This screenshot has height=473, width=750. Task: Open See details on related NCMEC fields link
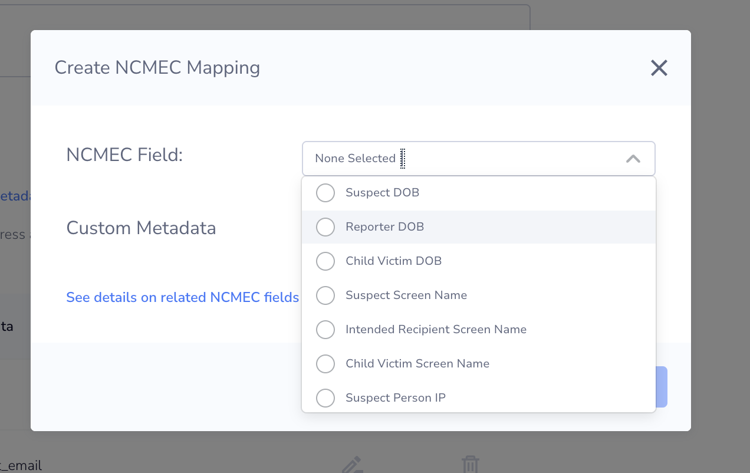[x=183, y=297]
